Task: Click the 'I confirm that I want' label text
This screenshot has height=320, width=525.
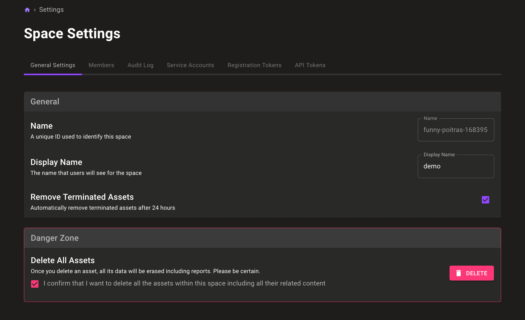Action: tap(184, 283)
